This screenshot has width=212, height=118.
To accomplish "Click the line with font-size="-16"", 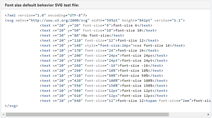I will [101, 66].
